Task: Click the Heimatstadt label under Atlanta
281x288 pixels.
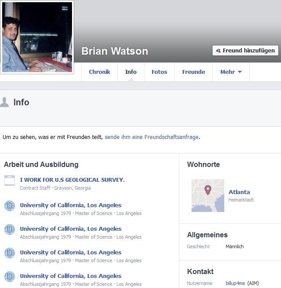Action: tap(241, 200)
